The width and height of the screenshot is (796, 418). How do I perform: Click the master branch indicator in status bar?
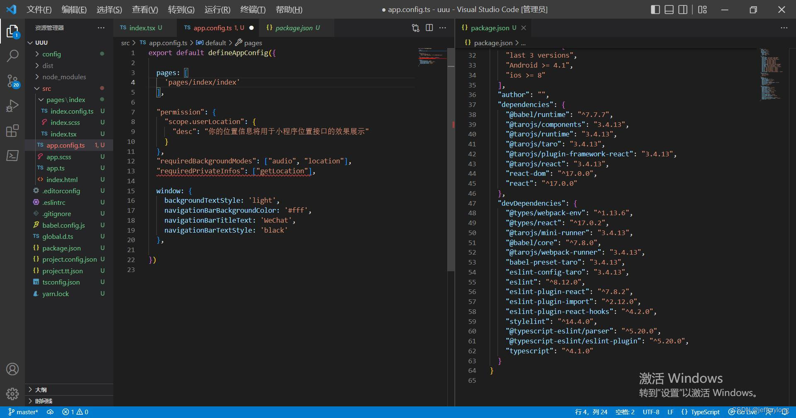click(x=23, y=412)
